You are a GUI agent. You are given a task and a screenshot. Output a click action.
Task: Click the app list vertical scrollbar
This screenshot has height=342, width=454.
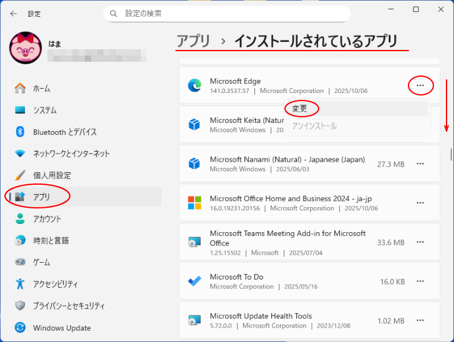(451, 154)
